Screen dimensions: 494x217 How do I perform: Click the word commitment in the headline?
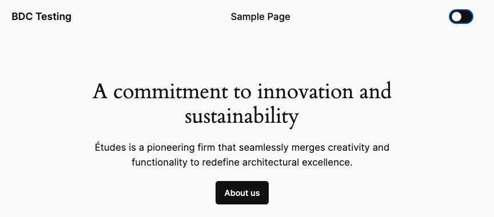tap(170, 92)
